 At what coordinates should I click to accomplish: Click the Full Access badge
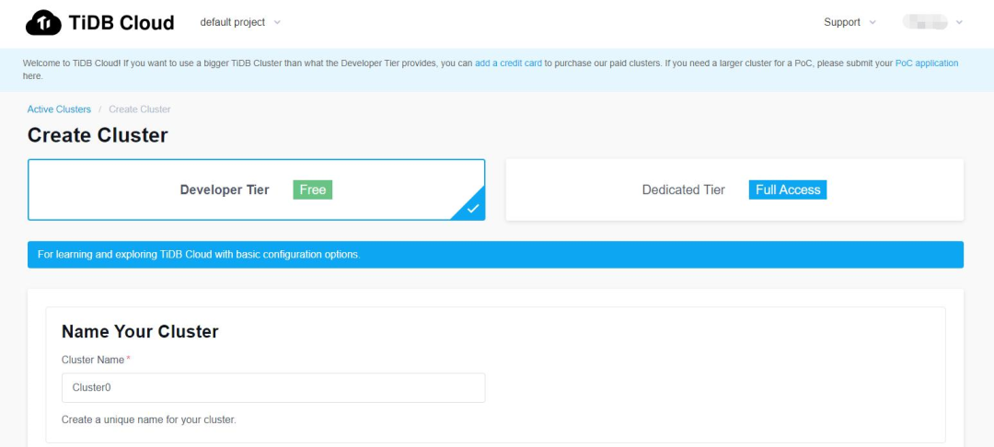787,189
